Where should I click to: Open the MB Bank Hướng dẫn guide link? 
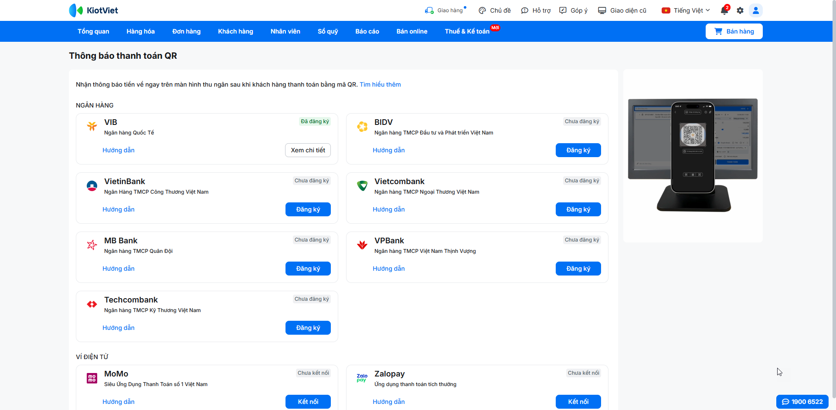pos(119,269)
